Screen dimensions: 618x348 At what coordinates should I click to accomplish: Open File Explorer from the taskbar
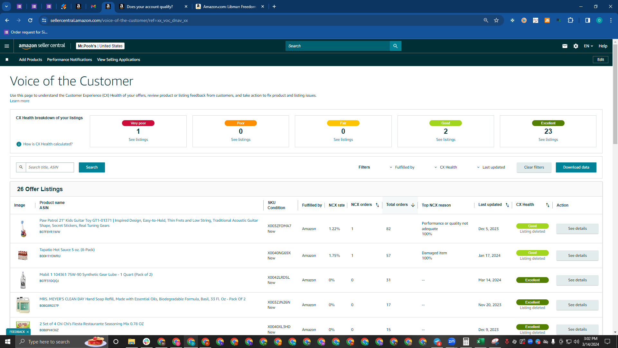(x=131, y=342)
